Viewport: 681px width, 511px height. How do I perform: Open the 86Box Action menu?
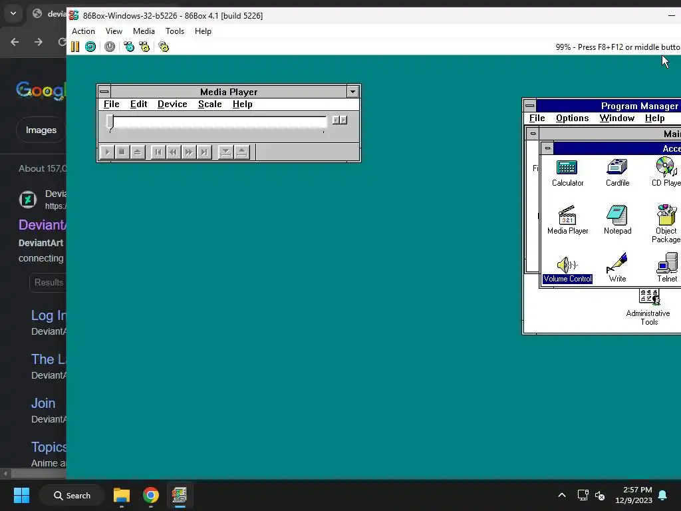click(83, 31)
